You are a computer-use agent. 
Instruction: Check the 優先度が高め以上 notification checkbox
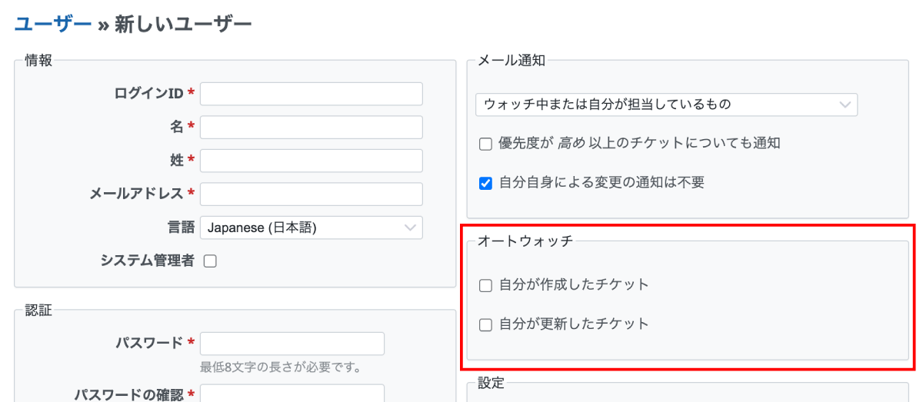[485, 144]
